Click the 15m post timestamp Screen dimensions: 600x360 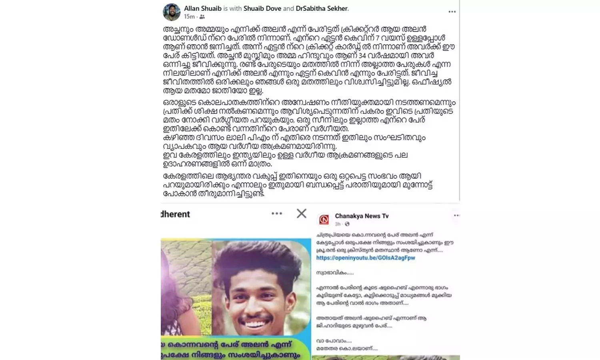click(x=189, y=17)
